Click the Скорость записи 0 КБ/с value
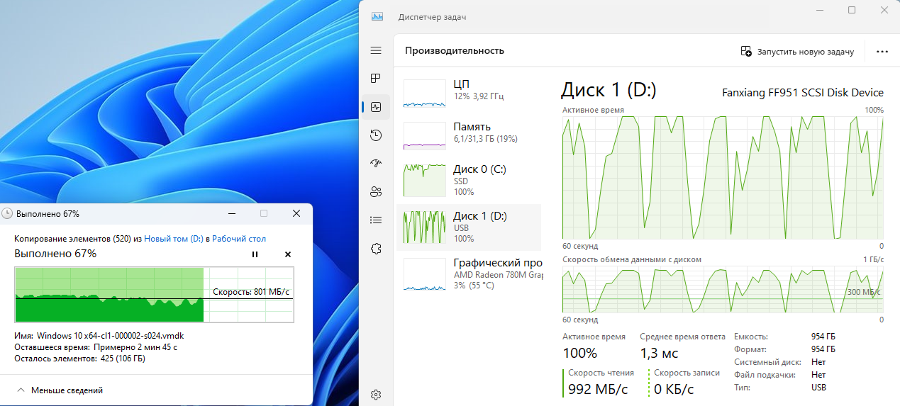 point(674,389)
